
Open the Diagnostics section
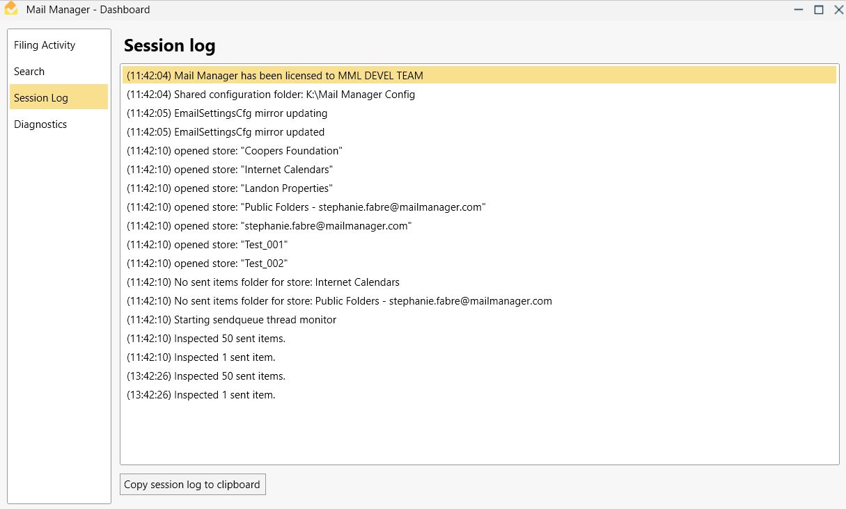40,124
